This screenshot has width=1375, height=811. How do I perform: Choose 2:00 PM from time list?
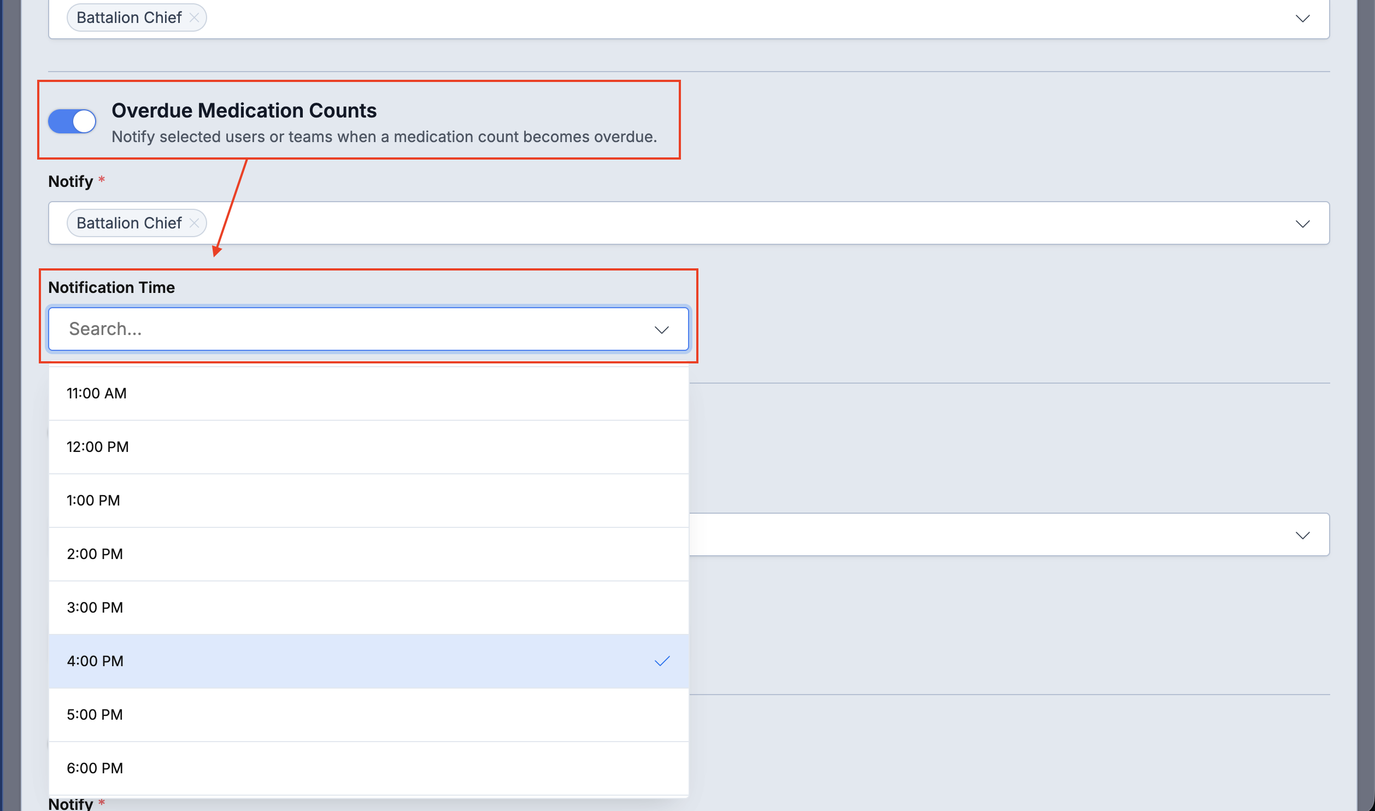[x=368, y=554]
